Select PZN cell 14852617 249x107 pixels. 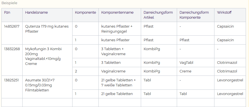pyautogui.click(x=12, y=33)
